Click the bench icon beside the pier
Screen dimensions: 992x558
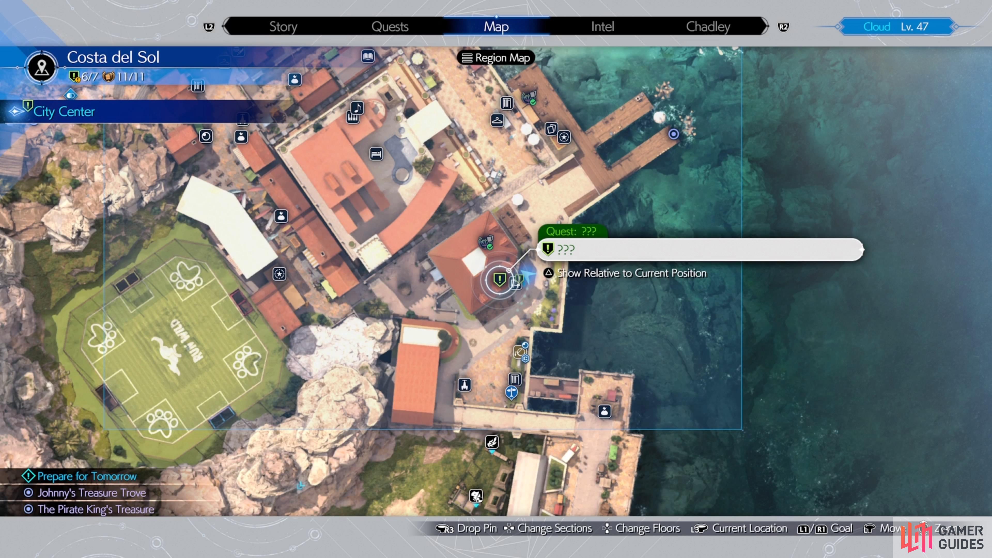[x=506, y=103]
